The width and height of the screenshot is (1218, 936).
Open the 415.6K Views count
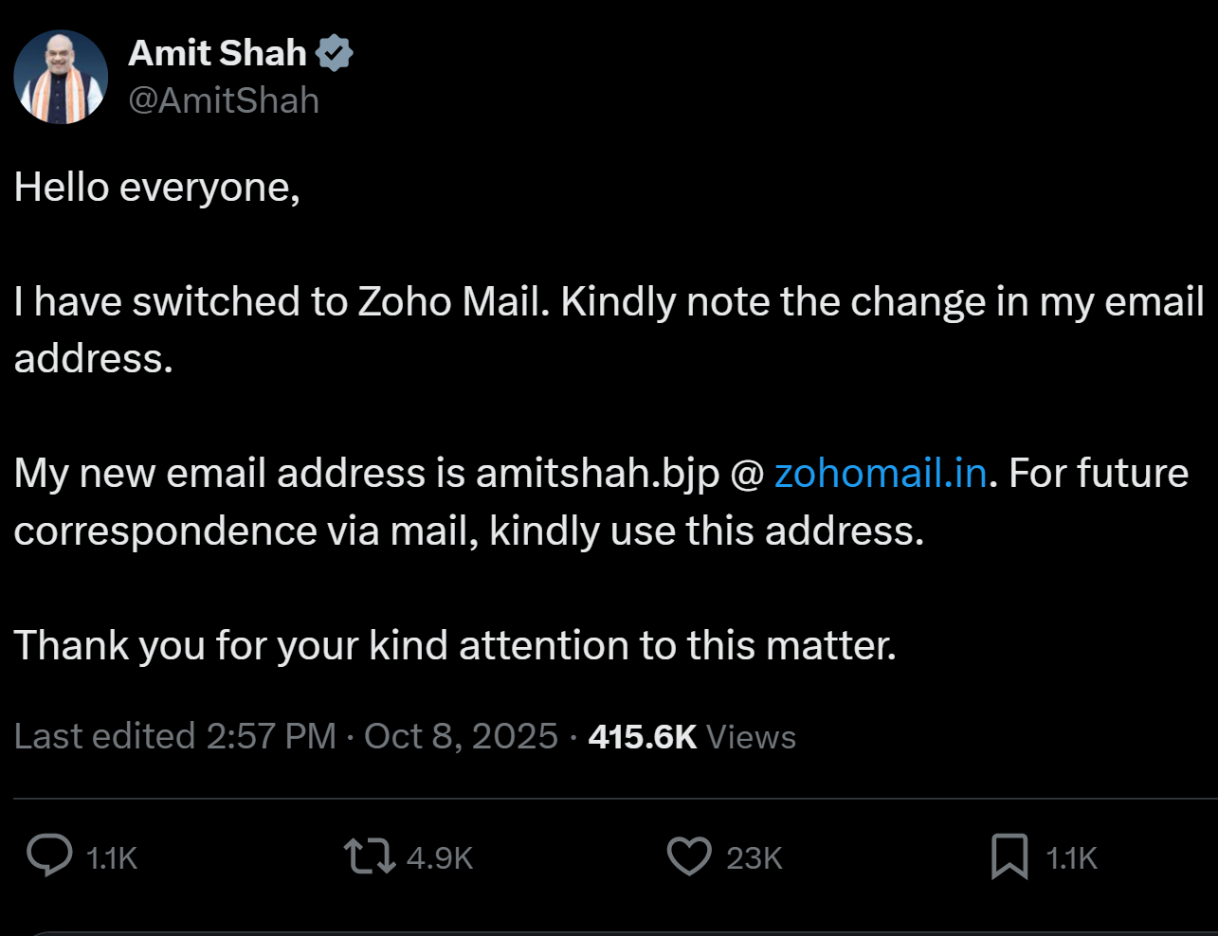tap(692, 736)
